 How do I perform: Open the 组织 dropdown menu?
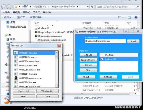[x=7, y=17]
